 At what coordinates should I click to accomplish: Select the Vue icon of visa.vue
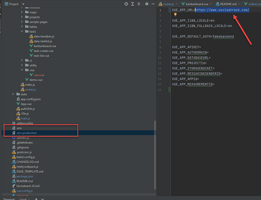tap(31, 75)
